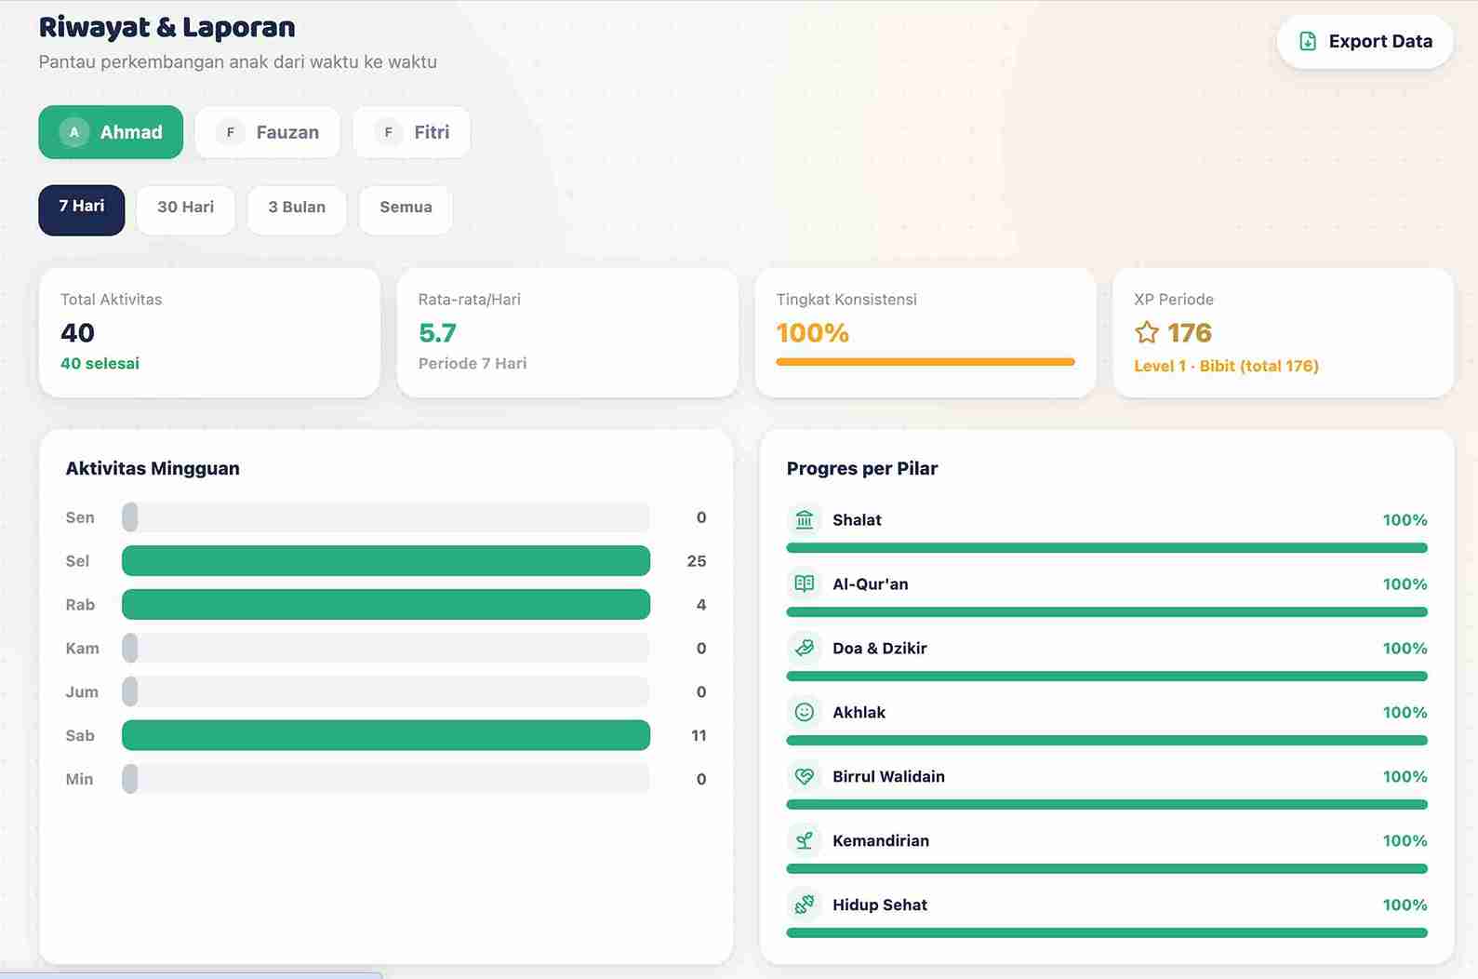Click the download icon in Export Data
This screenshot has height=979, width=1478.
tap(1308, 41)
